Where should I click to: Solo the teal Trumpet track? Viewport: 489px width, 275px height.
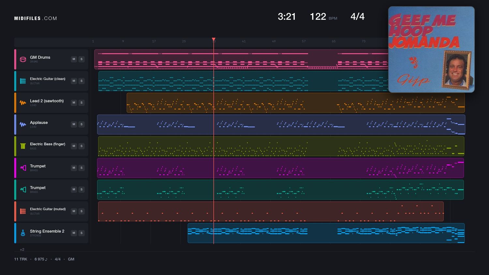(81, 190)
